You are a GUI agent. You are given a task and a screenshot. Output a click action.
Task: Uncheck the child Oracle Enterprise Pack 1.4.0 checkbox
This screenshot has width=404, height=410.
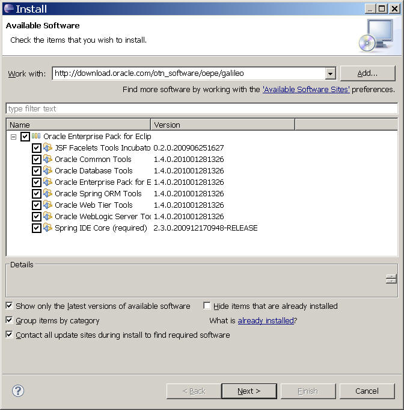tap(37, 182)
